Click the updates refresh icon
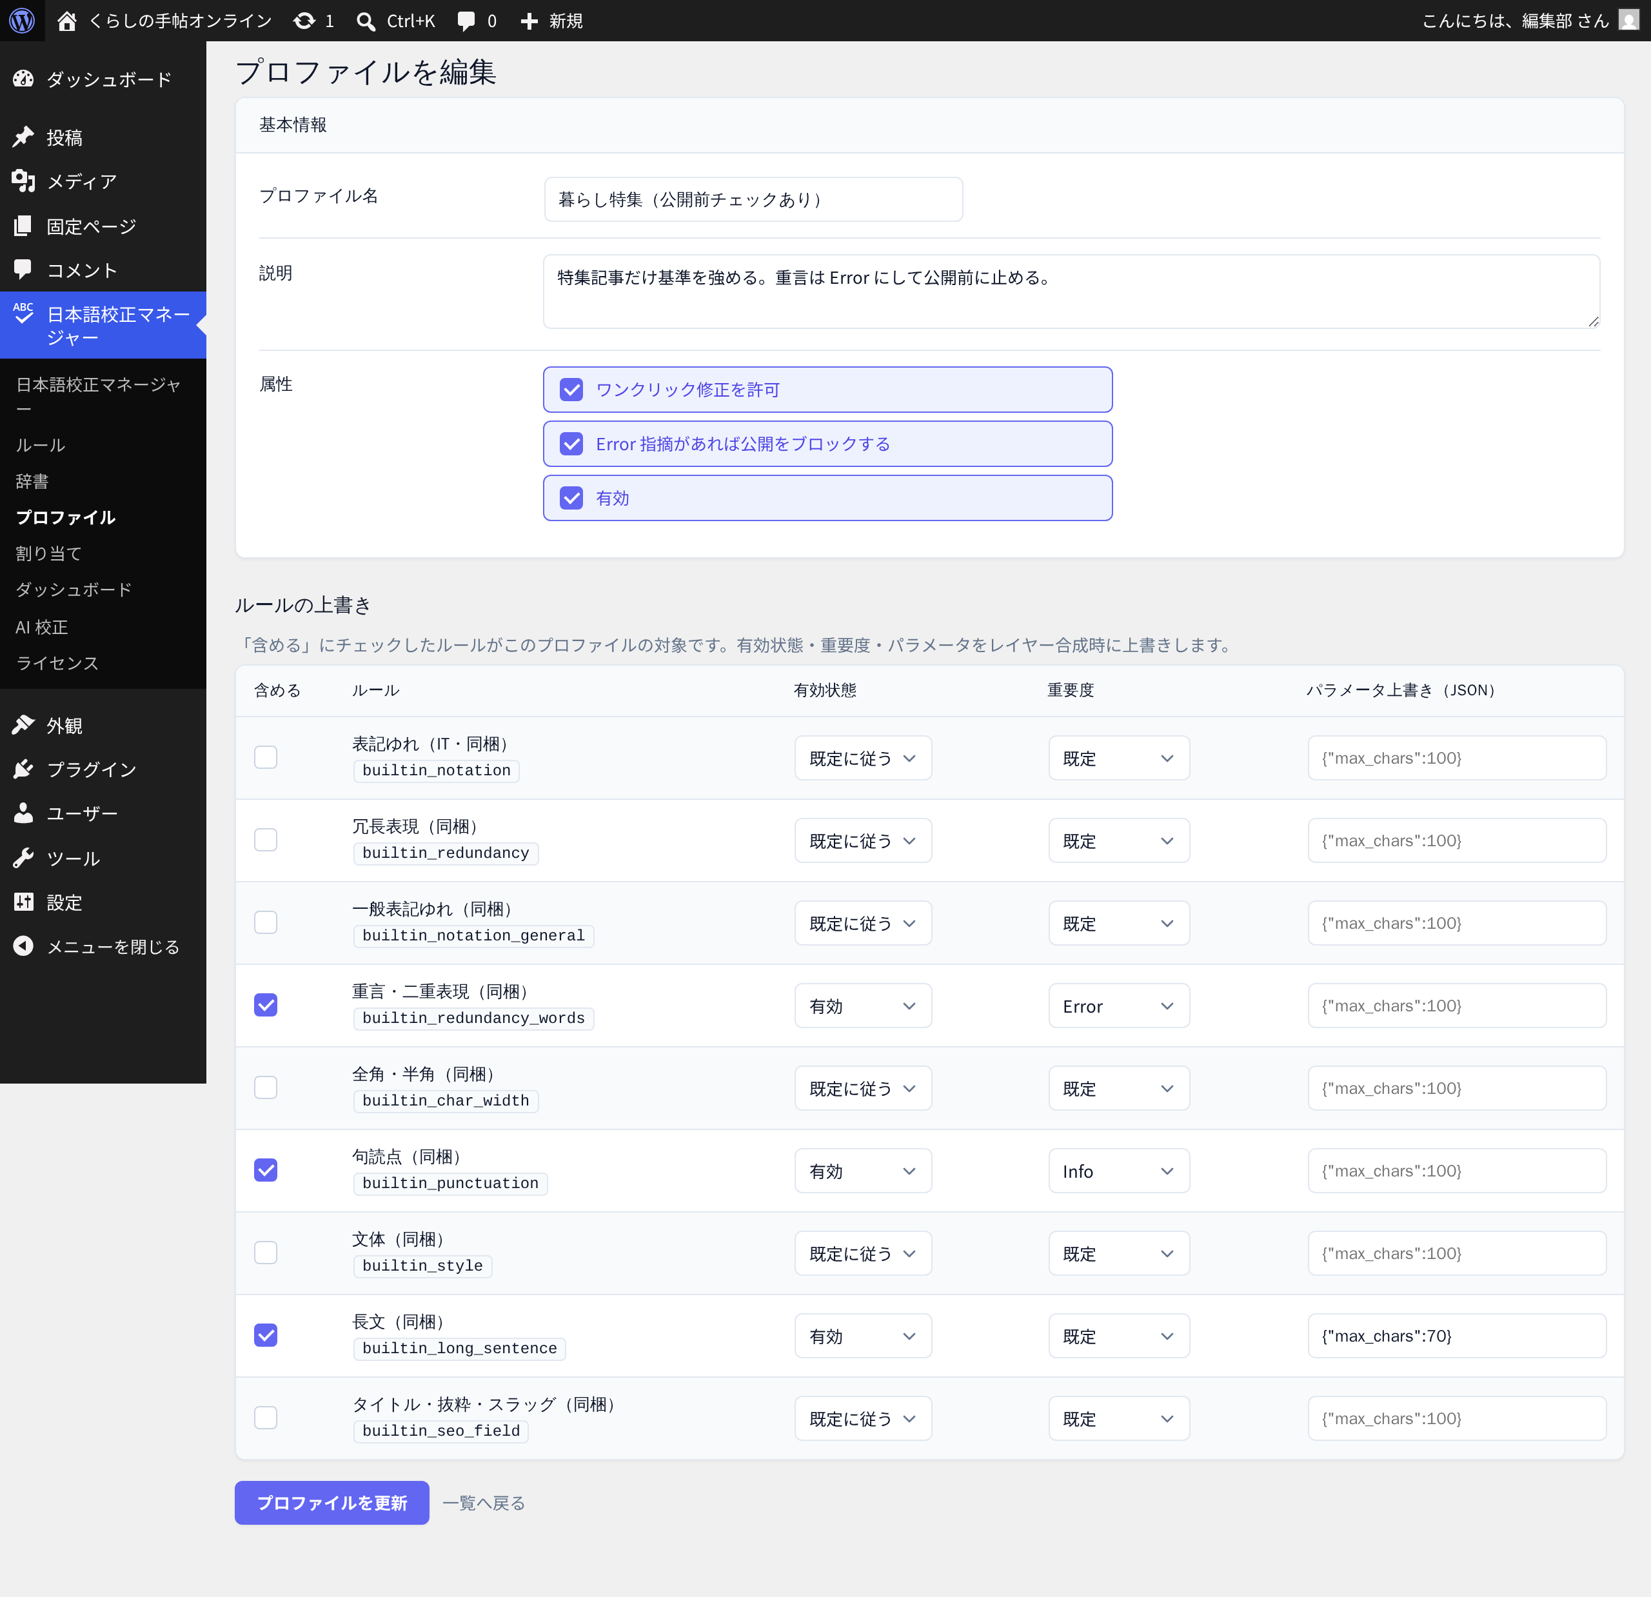Image resolution: width=1651 pixels, height=1597 pixels. tap(304, 20)
